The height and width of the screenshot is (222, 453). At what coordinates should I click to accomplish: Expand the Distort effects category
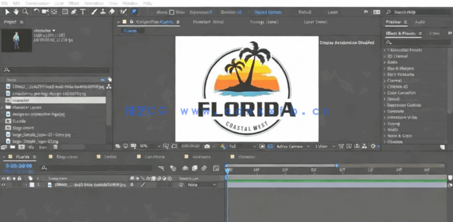click(385, 99)
